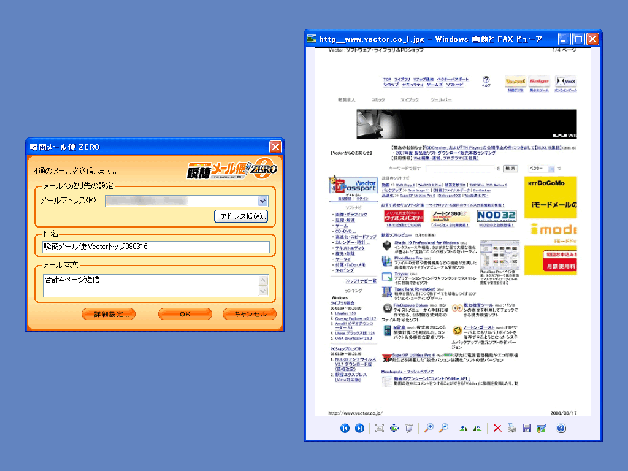Viewport: 628px width, 471px height.
Task: Print the image in viewer
Action: point(512,428)
